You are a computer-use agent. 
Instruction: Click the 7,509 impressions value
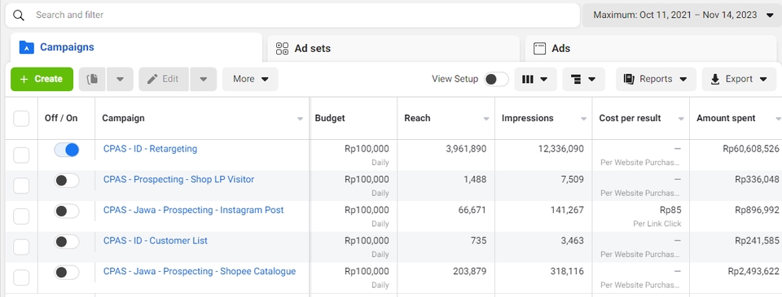click(x=572, y=179)
